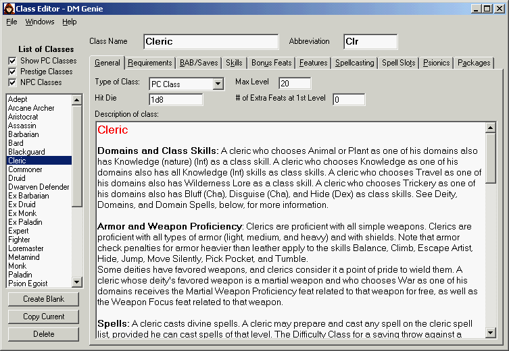Open the File menu

(x=11, y=22)
